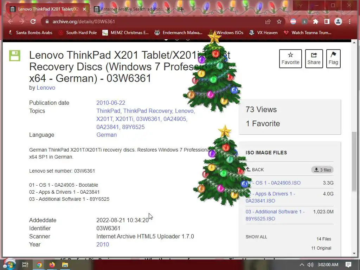Download all with the 3 files button
This screenshot has height=270, width=360.
(322, 170)
